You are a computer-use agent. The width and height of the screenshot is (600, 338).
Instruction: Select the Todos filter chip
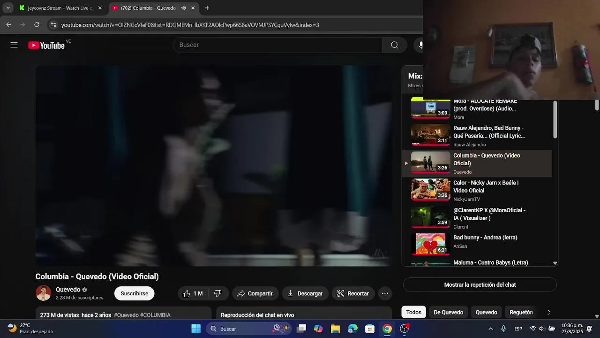pyautogui.click(x=414, y=312)
